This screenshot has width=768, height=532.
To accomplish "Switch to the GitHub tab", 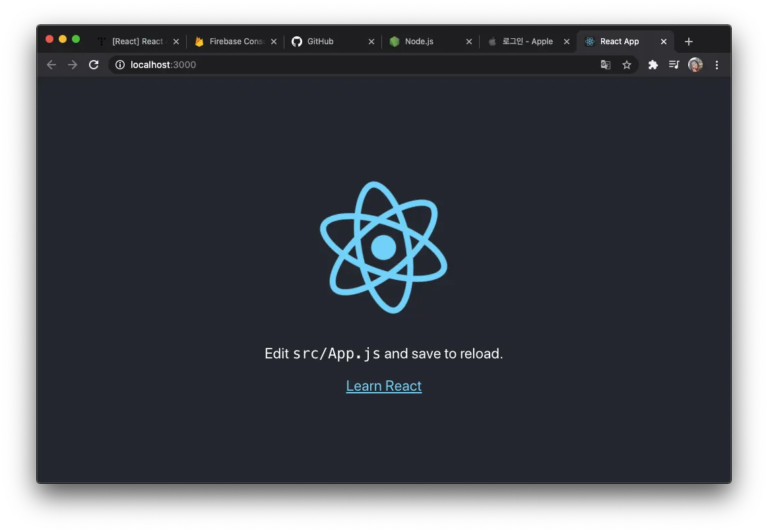I will tap(333, 42).
